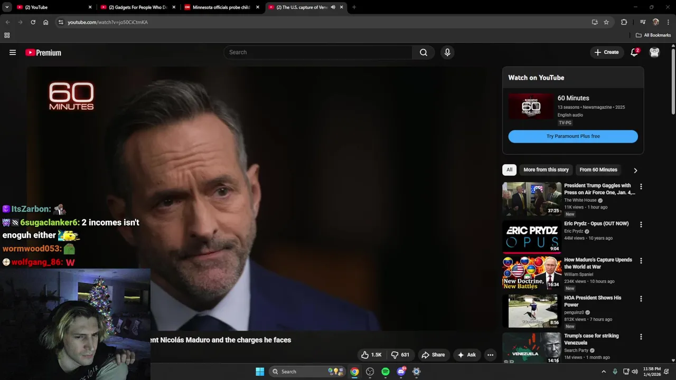View site information icon in the address bar
Screen dimensions: 676x380
tap(61, 22)
